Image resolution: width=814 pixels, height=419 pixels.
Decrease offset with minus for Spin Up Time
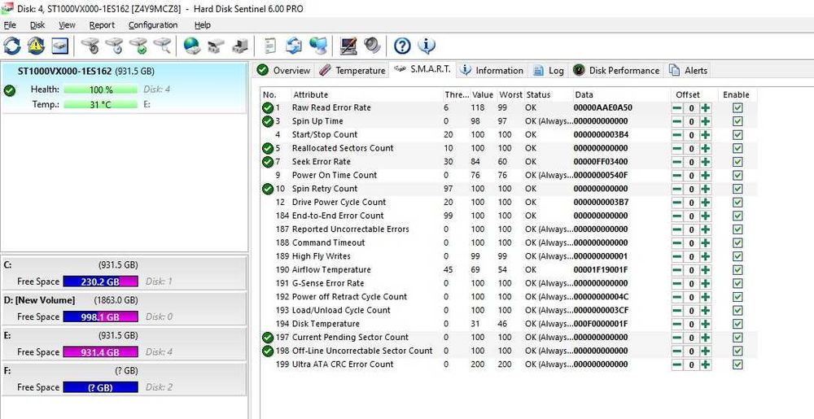677,121
